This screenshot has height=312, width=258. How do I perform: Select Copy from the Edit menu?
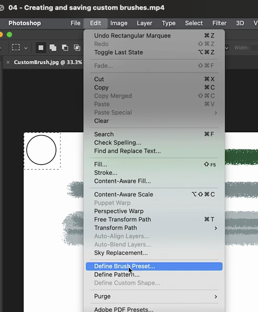[x=154, y=88]
